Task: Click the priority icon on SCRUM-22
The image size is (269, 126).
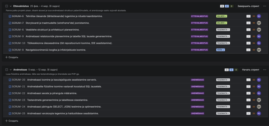Action: pos(254,93)
